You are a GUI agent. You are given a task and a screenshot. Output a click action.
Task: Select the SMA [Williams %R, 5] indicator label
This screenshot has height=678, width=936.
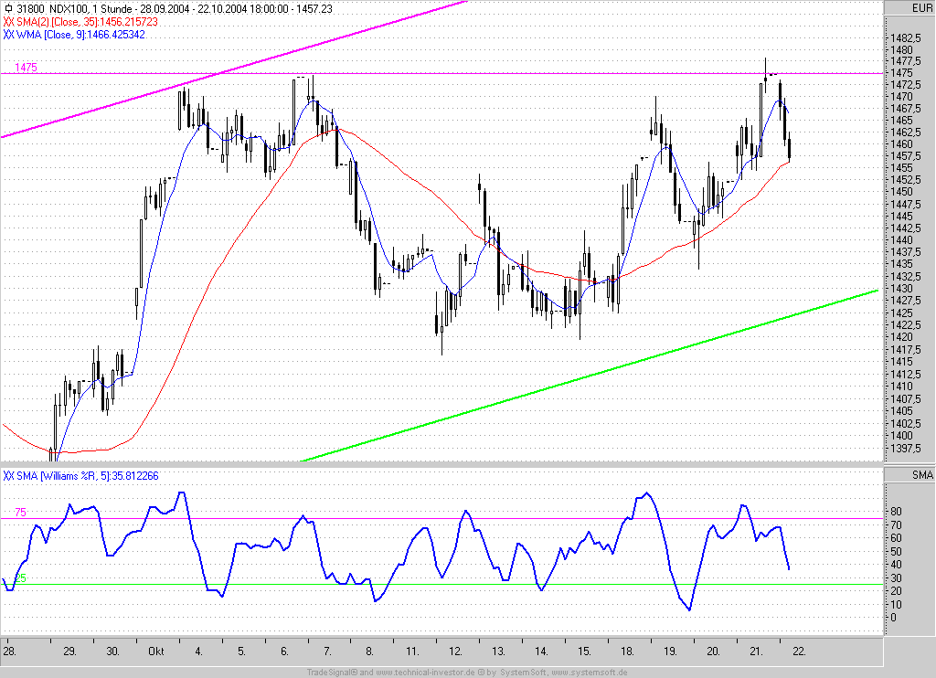point(88,476)
